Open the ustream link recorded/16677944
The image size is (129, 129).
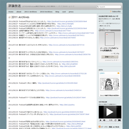click(53, 31)
